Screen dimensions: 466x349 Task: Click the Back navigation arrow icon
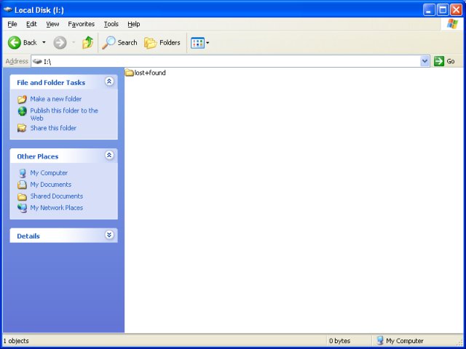(14, 43)
